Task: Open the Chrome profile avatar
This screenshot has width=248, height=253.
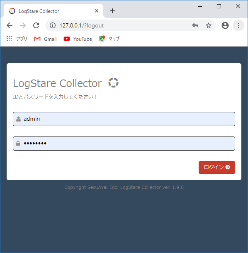Action: click(225, 25)
